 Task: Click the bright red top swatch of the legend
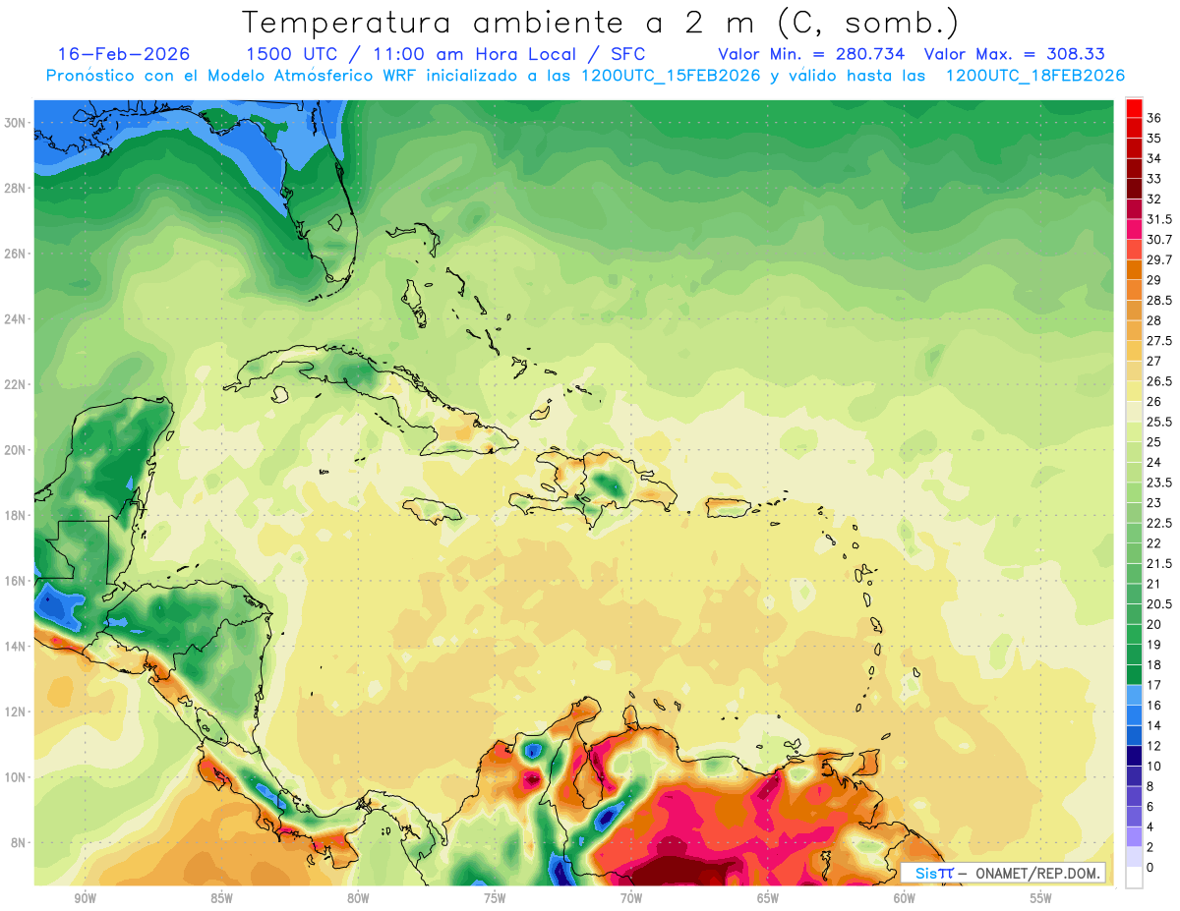click(1135, 107)
